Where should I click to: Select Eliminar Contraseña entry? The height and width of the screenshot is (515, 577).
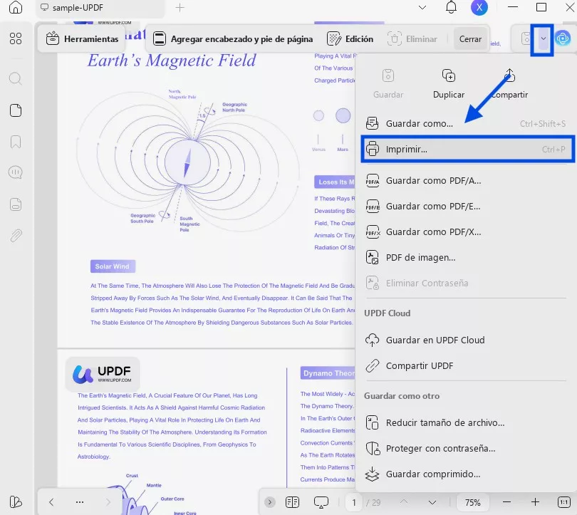click(x=466, y=283)
